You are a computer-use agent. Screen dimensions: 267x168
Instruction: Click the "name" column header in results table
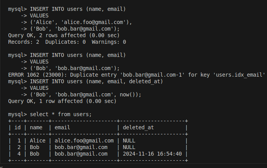point(36,127)
